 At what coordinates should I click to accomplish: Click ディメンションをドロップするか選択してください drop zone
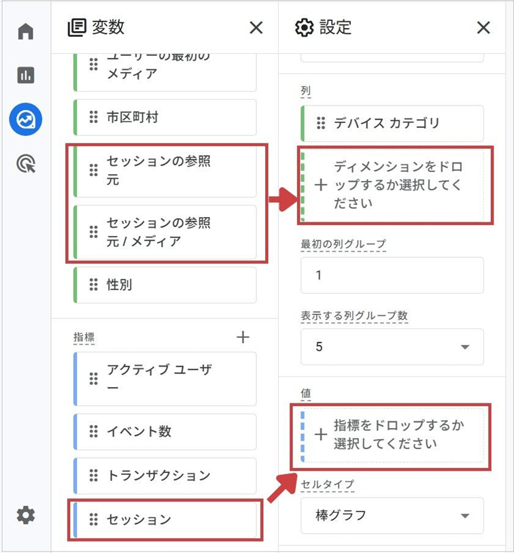coord(392,186)
